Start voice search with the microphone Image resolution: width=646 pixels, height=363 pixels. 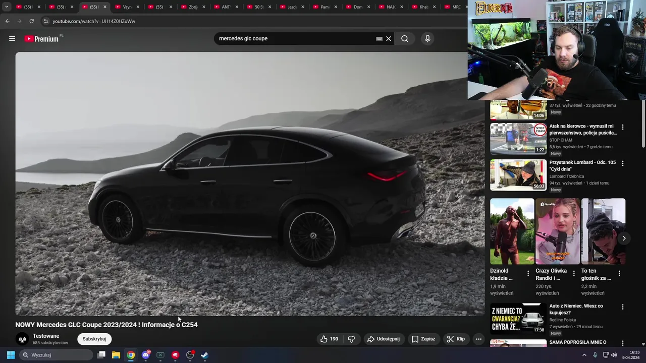point(427,39)
